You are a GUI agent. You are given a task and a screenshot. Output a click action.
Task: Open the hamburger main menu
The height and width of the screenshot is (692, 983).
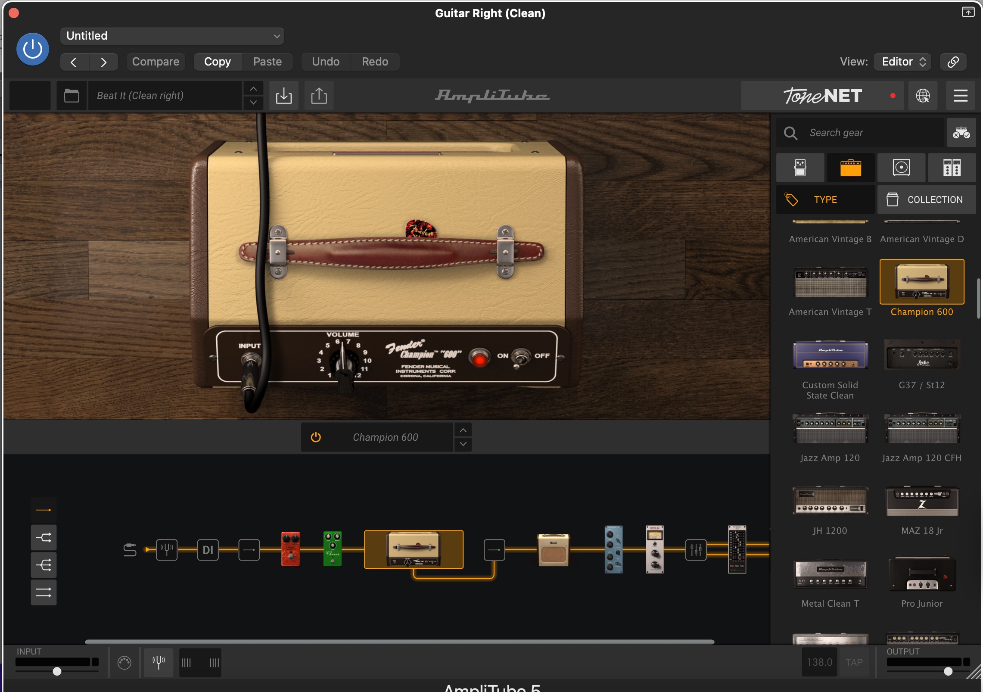(x=961, y=96)
